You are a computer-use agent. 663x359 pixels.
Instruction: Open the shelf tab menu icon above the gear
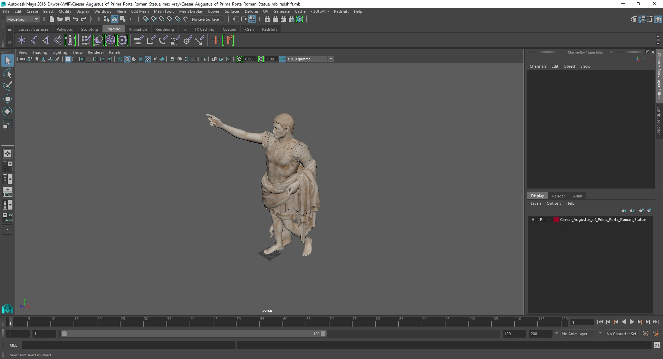pos(10,30)
